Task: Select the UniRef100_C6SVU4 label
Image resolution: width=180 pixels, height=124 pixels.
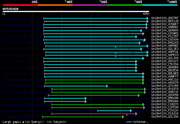Action: [x=165, y=39]
